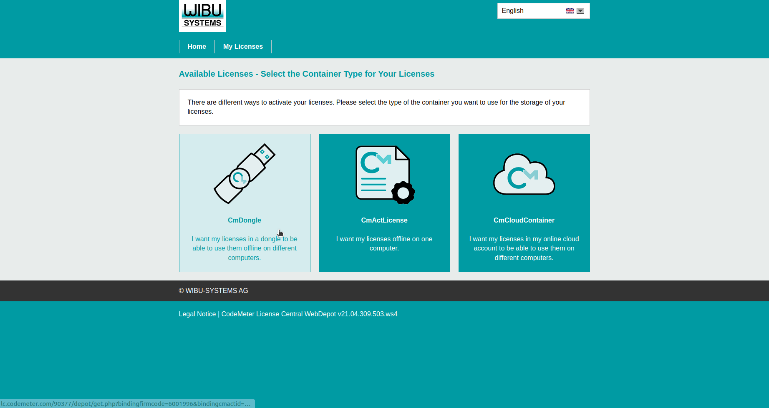Click the UK flag in language selector
This screenshot has width=769, height=408.
pos(570,11)
